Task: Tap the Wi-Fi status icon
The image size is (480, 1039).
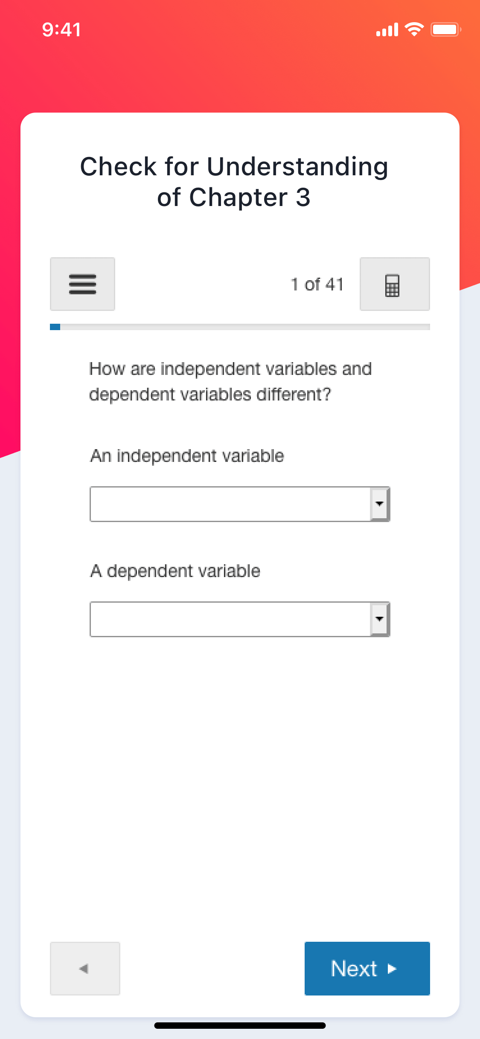Action: coord(414,29)
